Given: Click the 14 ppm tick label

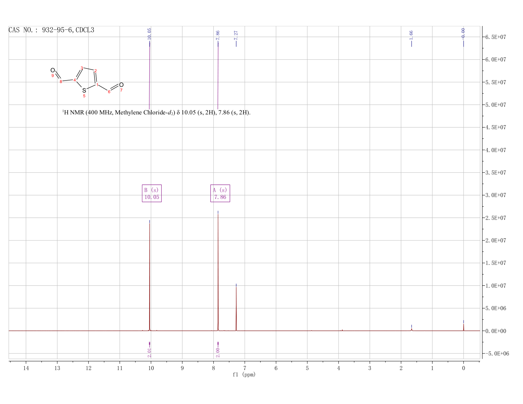Looking at the screenshot, I should coord(26,368).
